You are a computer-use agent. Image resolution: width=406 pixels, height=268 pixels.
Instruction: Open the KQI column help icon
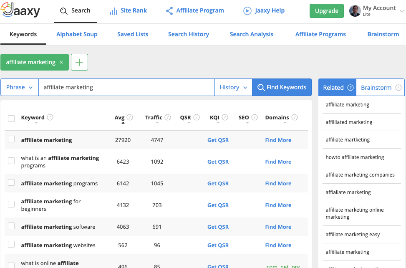[225, 117]
